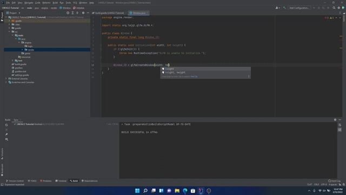Viewport: 346px width, 195px height.
Task: Open the Terminal tool window
Action: [61, 181]
